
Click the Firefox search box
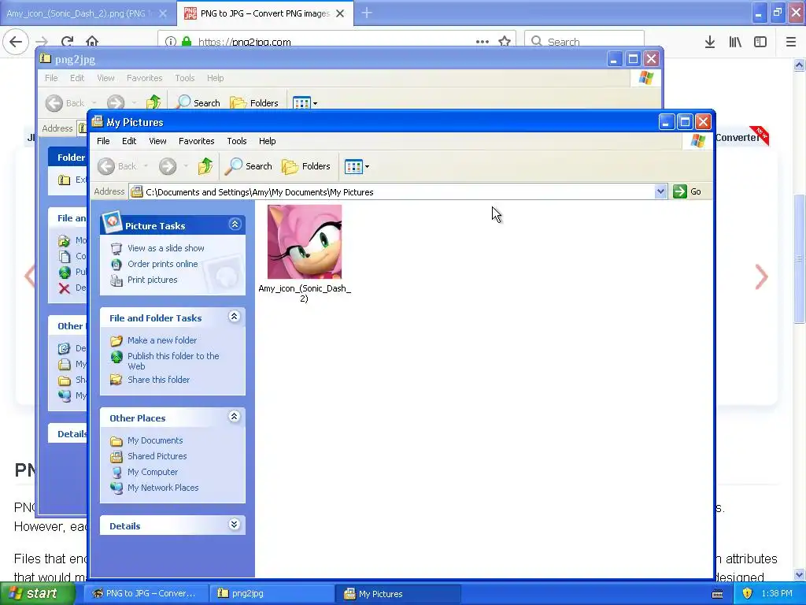585,41
